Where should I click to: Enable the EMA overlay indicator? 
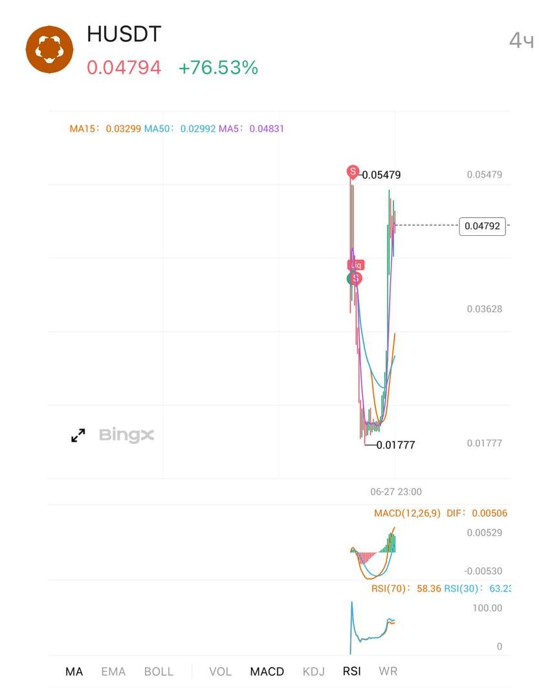(113, 672)
